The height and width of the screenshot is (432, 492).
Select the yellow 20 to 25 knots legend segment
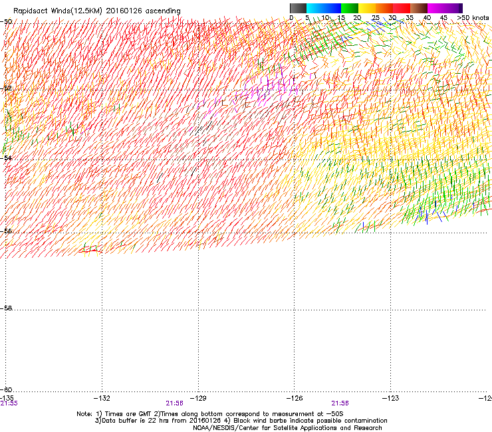[367, 8]
